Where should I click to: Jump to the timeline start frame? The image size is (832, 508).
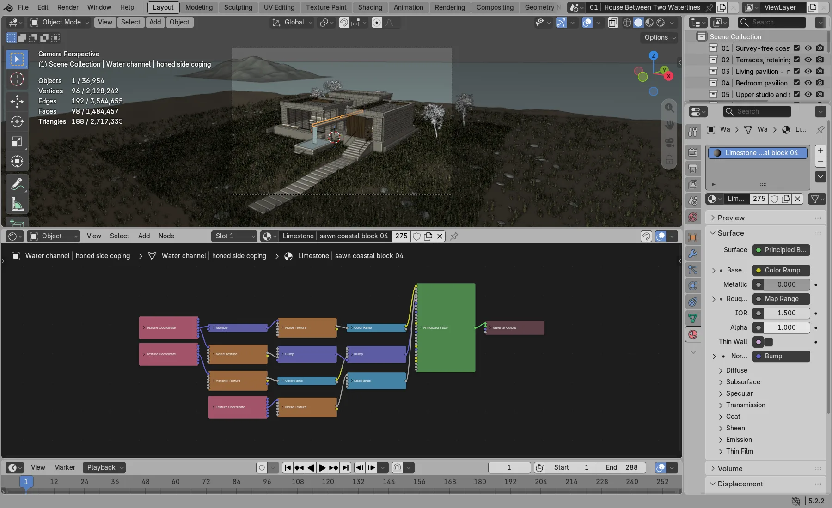click(288, 467)
